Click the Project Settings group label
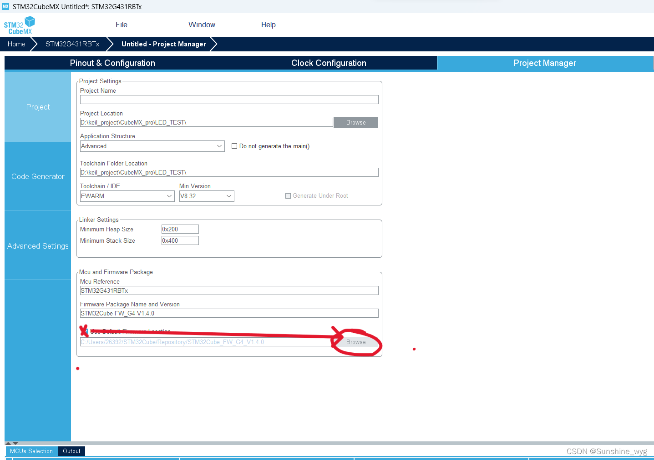This screenshot has height=460, width=654. (x=100, y=81)
